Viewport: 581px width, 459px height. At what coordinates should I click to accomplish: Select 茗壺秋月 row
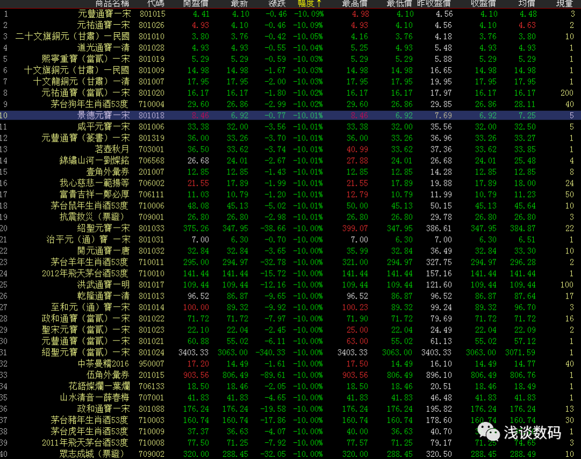(x=290, y=149)
